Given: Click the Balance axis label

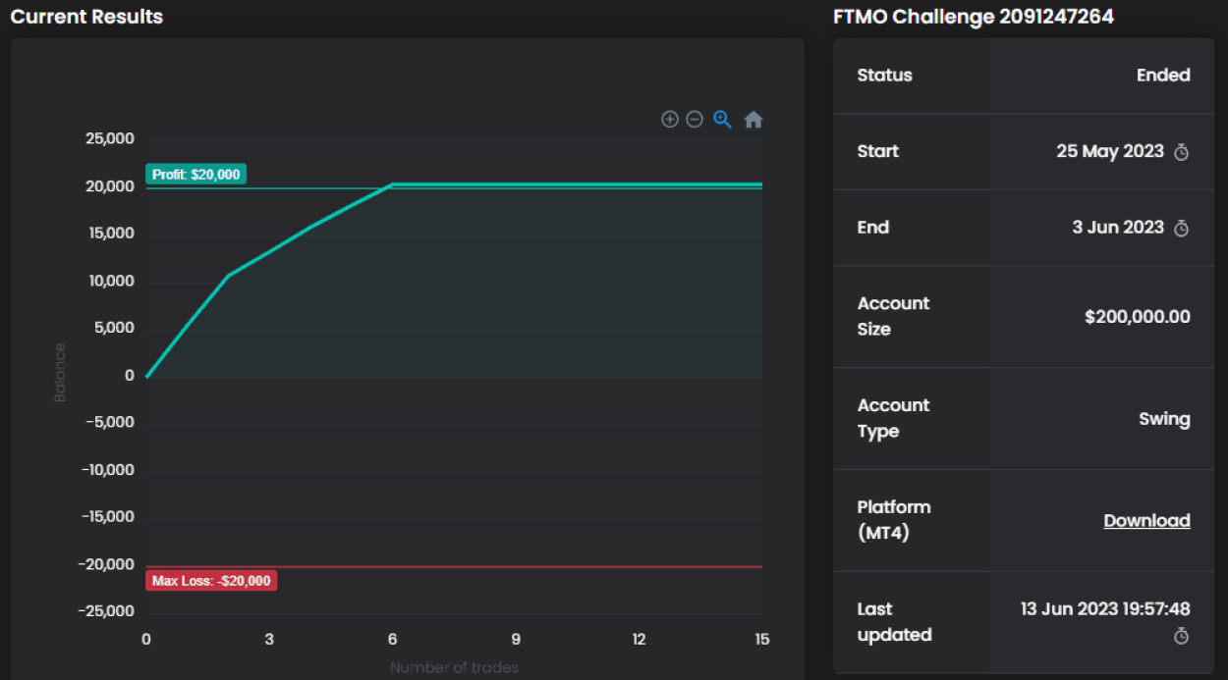Looking at the screenshot, I should [x=60, y=372].
